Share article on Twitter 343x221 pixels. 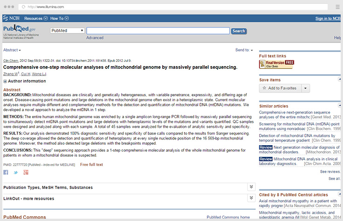pos(16,172)
